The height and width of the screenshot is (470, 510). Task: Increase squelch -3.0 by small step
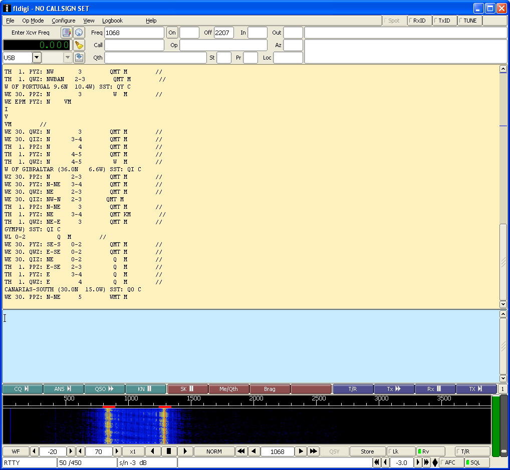pos(418,462)
